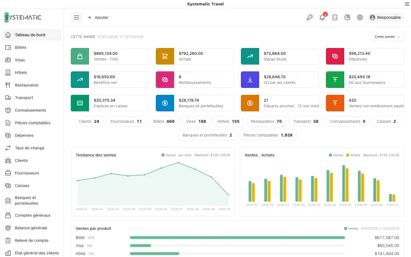The image size is (411, 257).
Task: Click the Banques et portefeuilles dollar icon
Action: coord(165,103)
